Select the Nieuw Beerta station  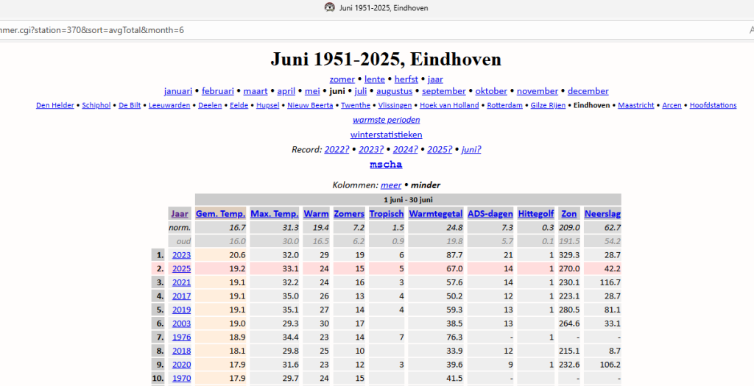(310, 105)
